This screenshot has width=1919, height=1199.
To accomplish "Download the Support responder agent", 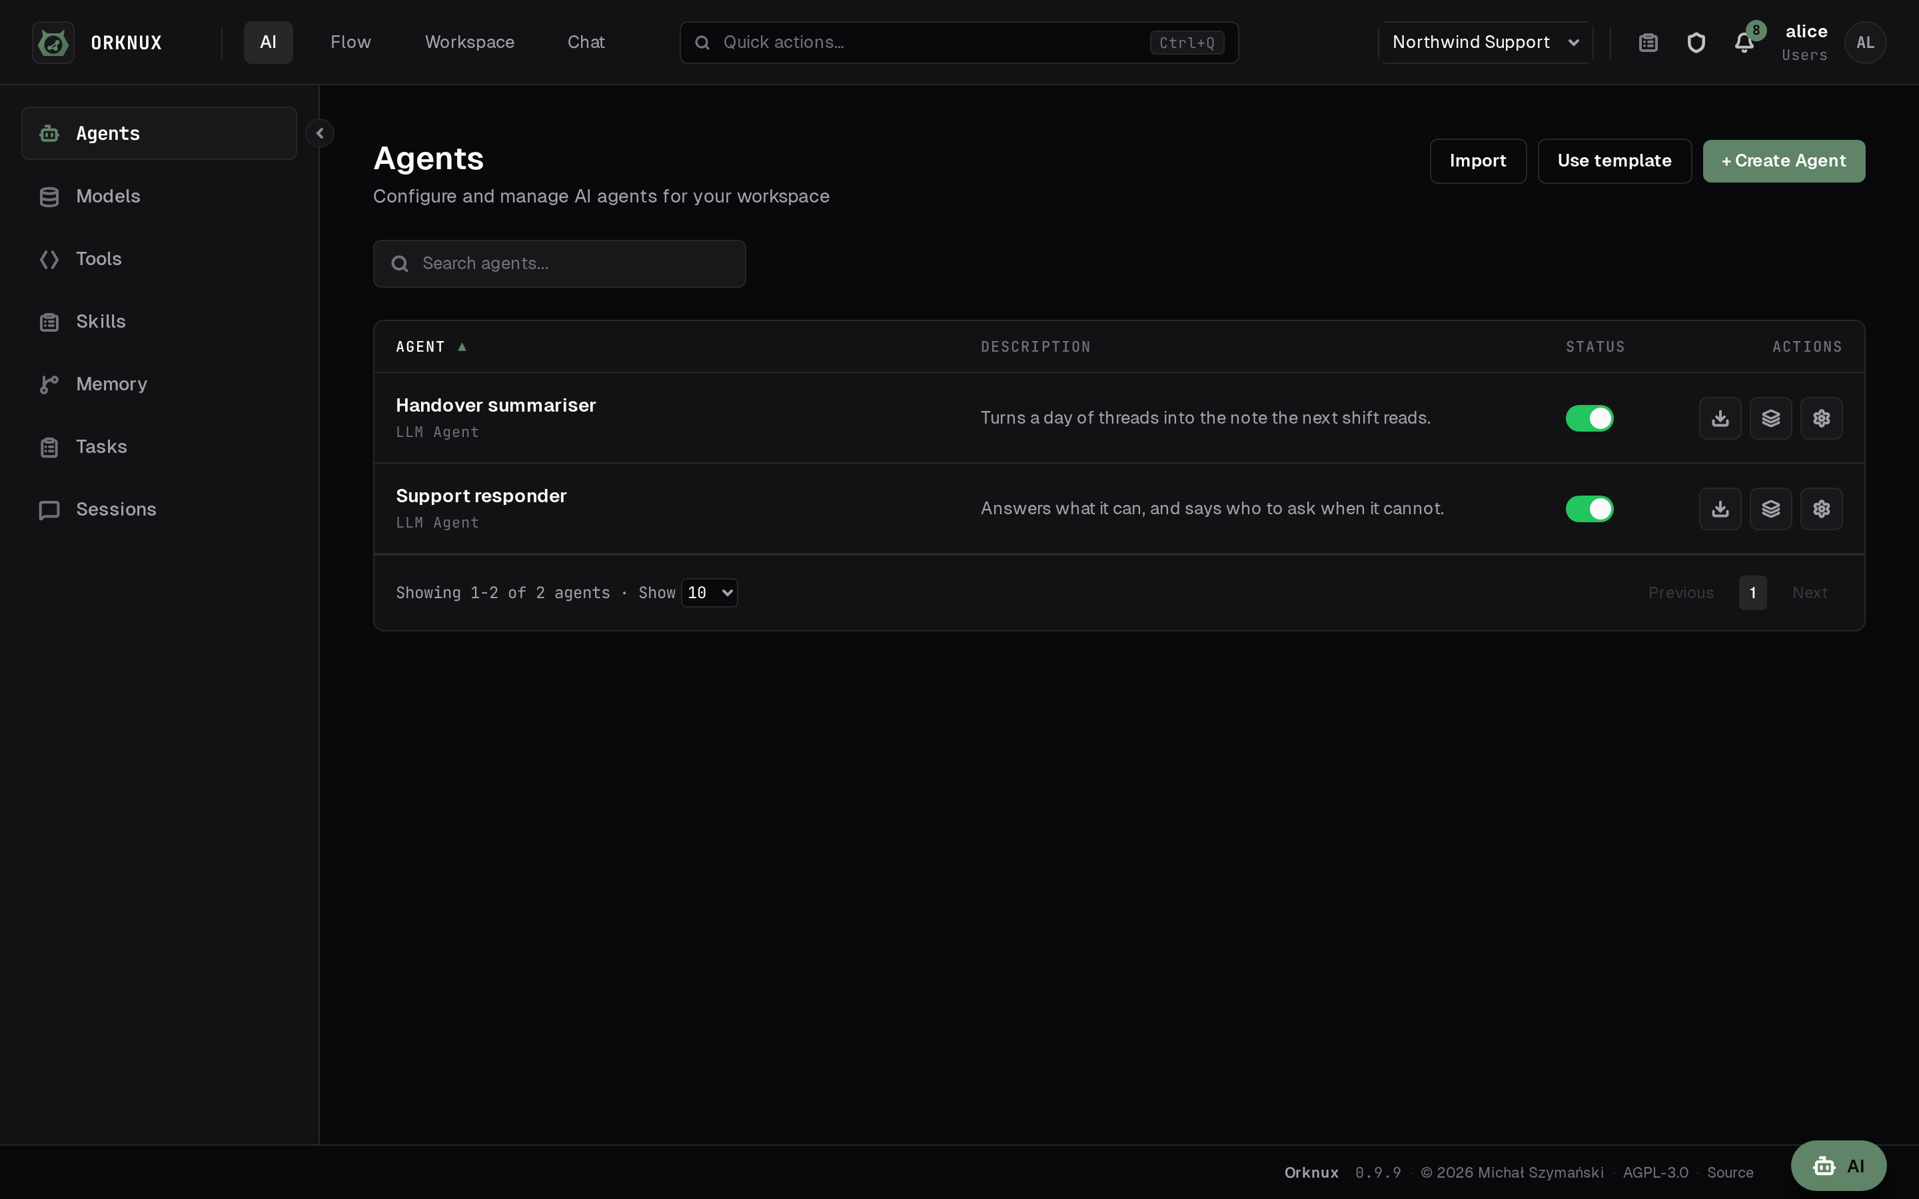I will (1720, 508).
